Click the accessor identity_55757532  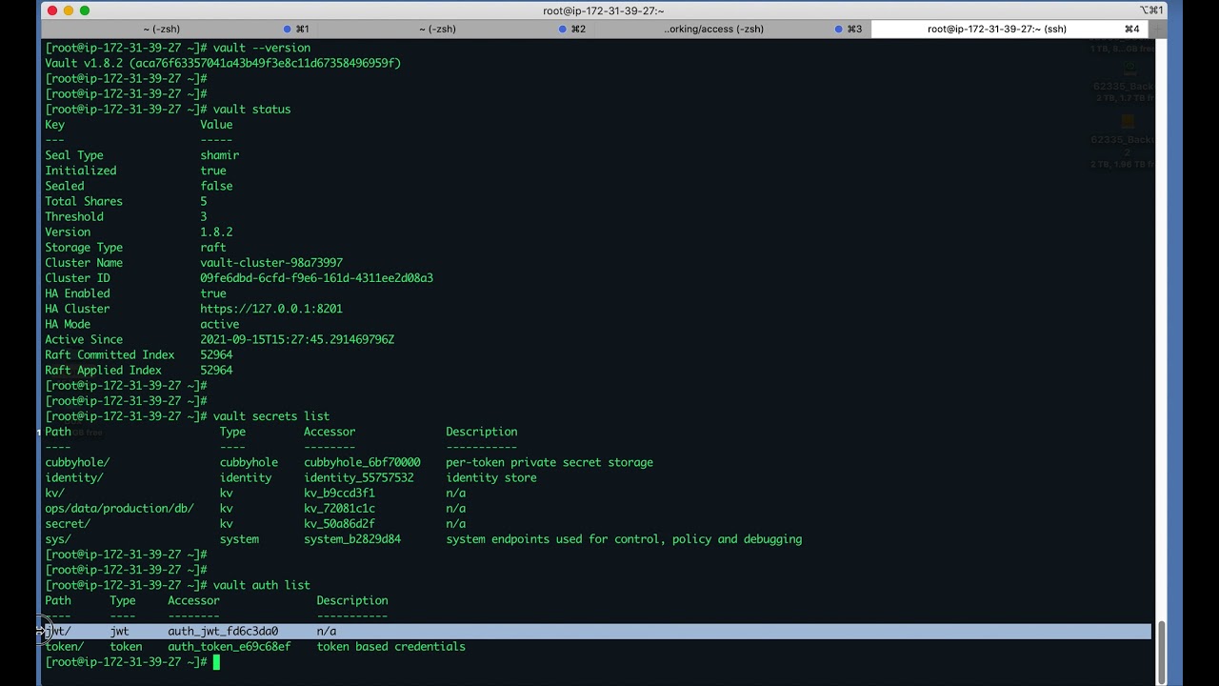click(359, 477)
